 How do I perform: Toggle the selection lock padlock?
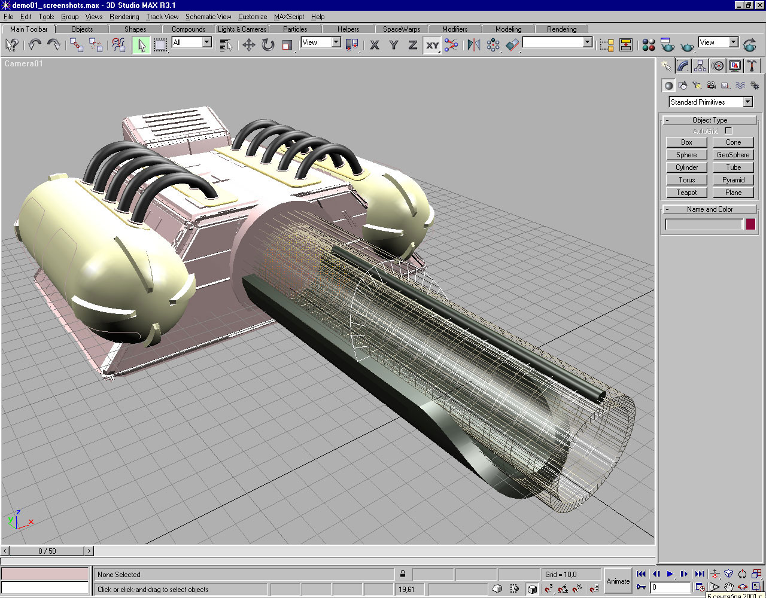click(x=403, y=574)
